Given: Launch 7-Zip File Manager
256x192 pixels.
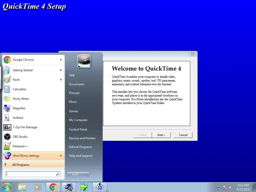Looking at the screenshot, I should point(33,127).
